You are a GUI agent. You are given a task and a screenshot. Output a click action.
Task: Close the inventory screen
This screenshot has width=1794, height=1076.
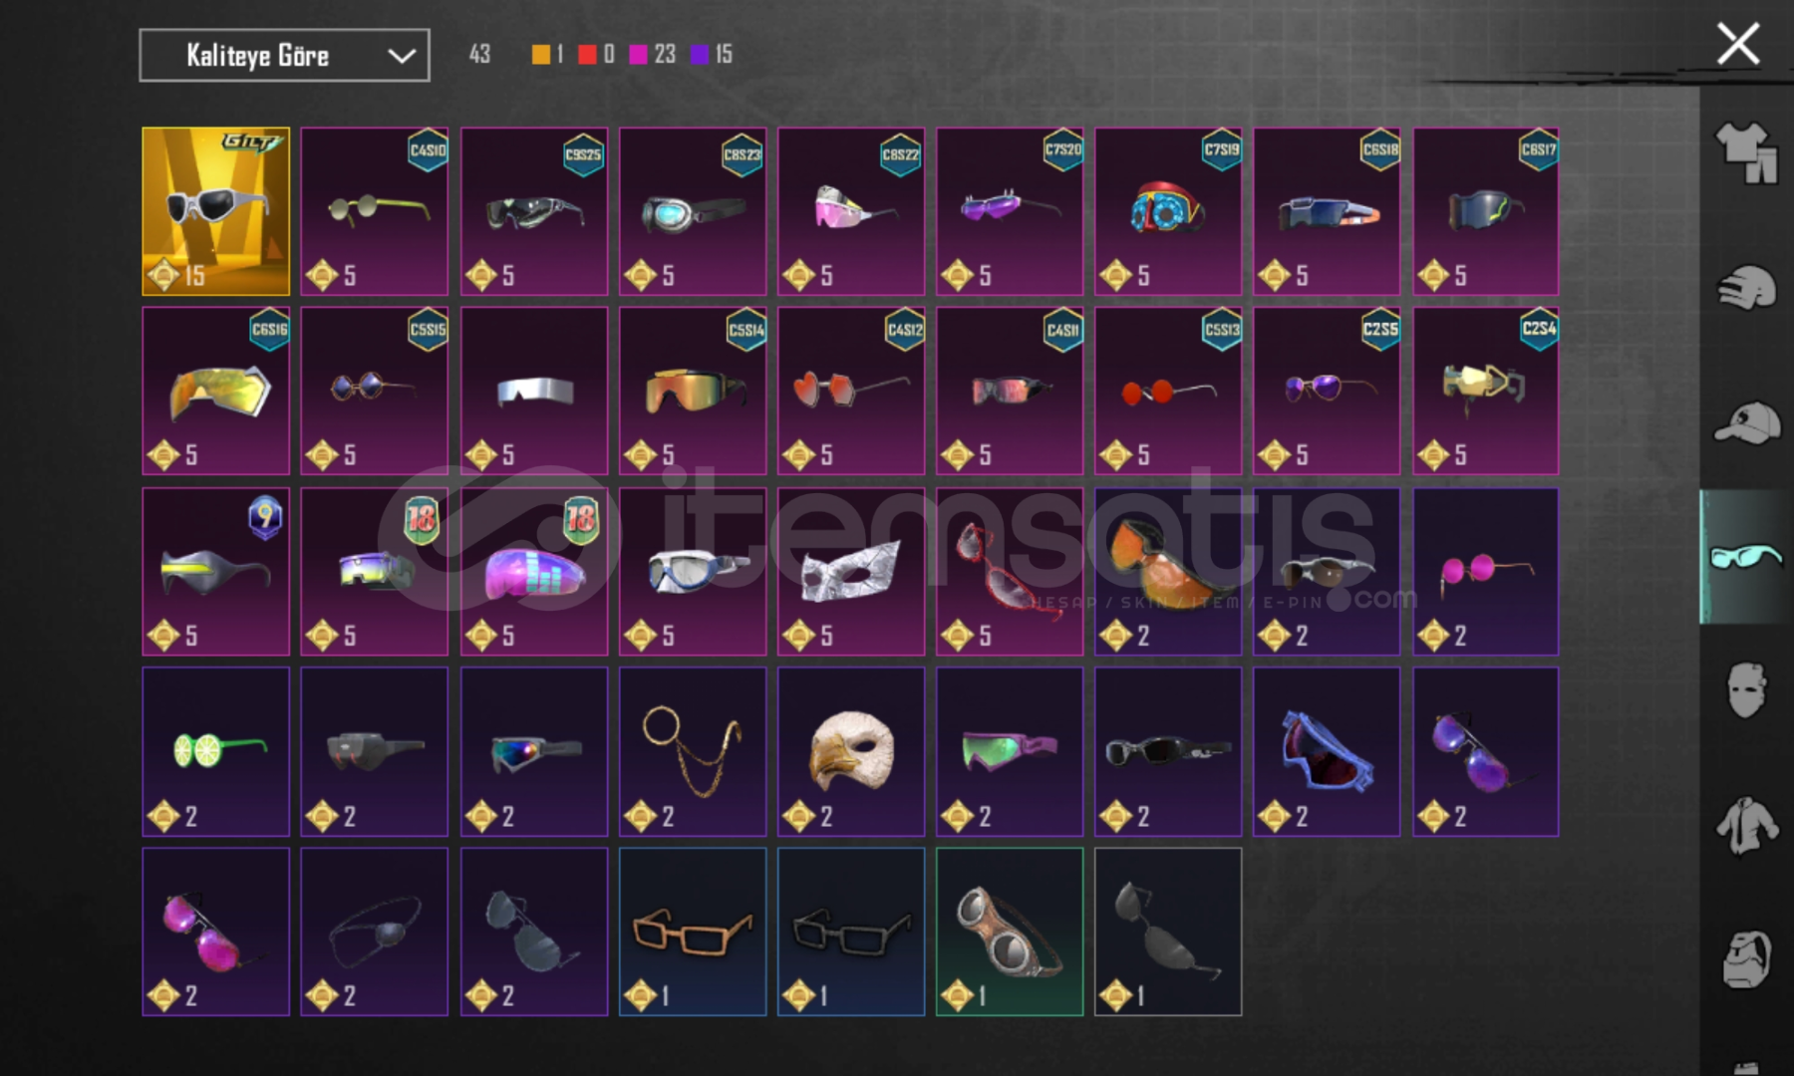point(1738,44)
